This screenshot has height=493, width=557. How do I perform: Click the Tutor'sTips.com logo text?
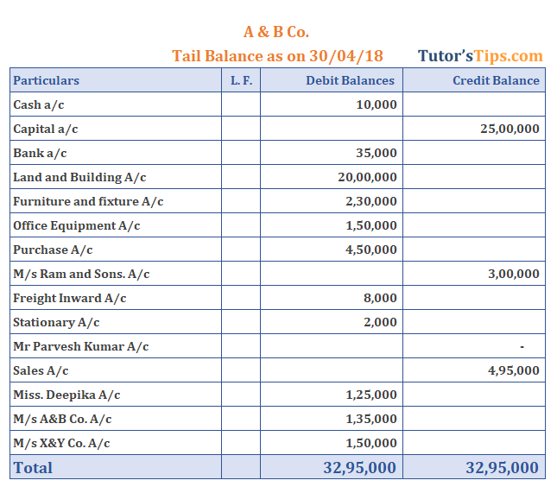480,56
